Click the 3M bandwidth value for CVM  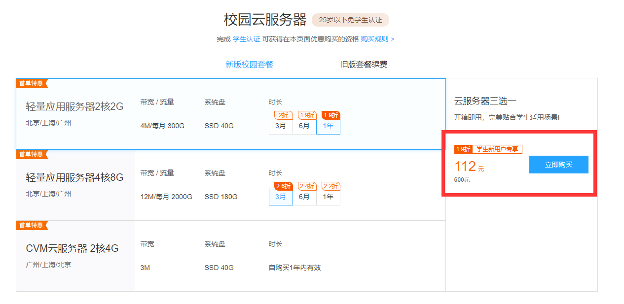145,268
